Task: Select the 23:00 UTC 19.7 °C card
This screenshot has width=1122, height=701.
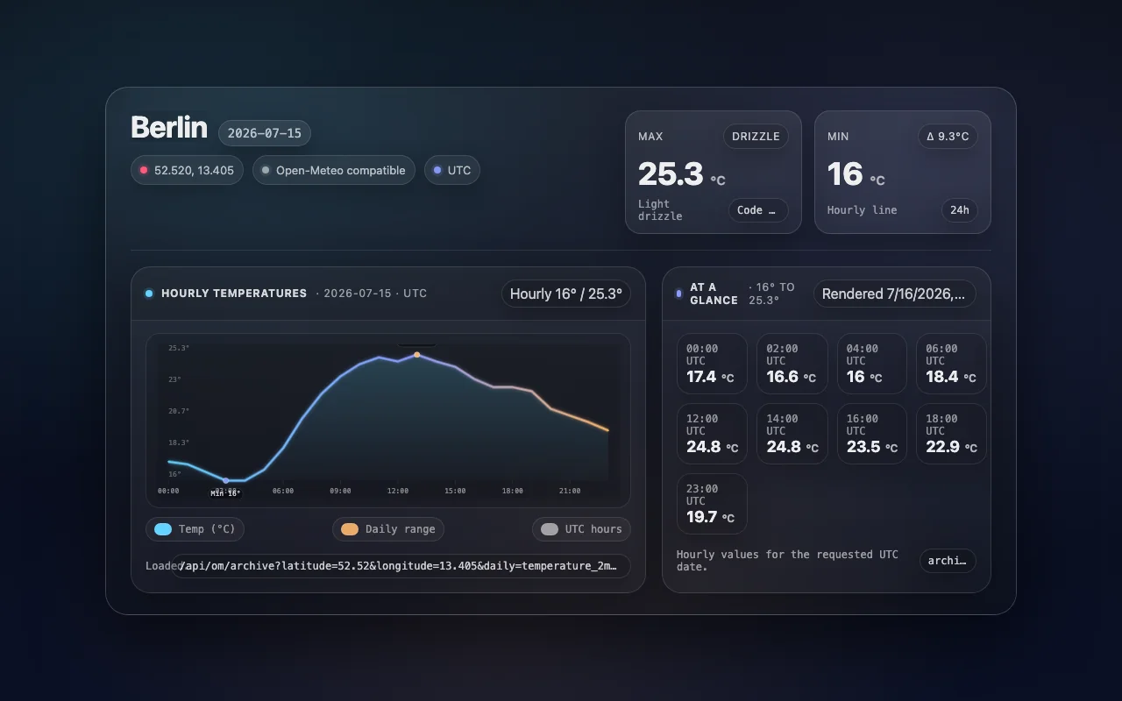Action: (712, 504)
